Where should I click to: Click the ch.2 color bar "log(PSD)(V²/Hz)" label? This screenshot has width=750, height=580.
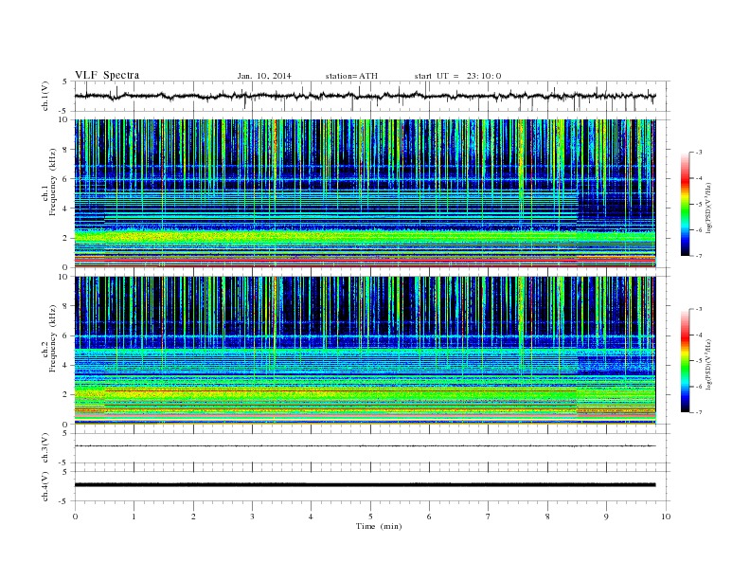pyautogui.click(x=708, y=364)
